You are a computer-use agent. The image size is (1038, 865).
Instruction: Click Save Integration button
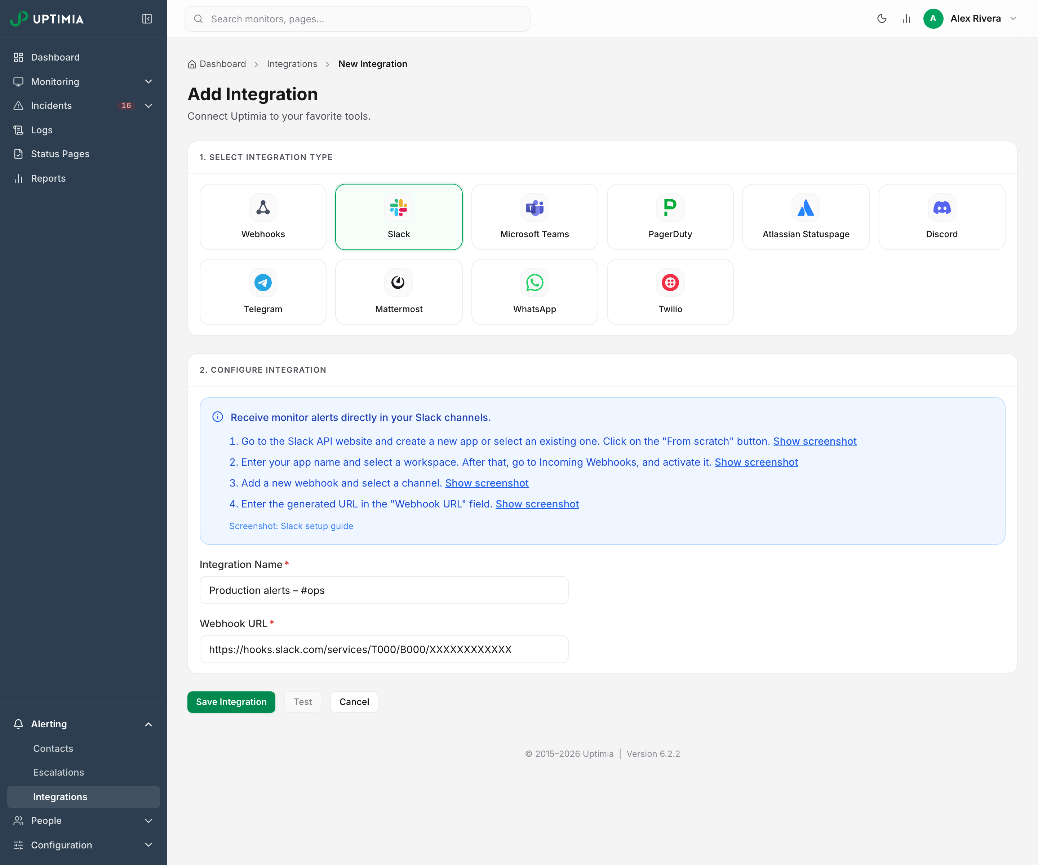tap(231, 702)
